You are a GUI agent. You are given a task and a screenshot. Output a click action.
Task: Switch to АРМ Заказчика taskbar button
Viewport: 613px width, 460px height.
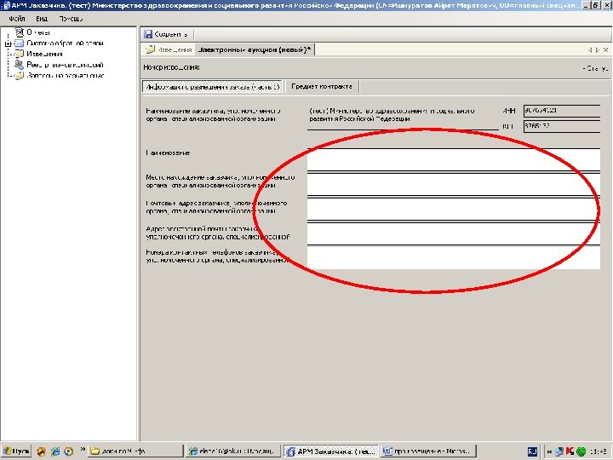coord(331,451)
